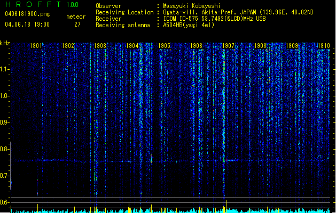Click the tallest yellow power spike near 1907
Image resolution: width=336 pixels, height=213 pixels.
pos(226,206)
